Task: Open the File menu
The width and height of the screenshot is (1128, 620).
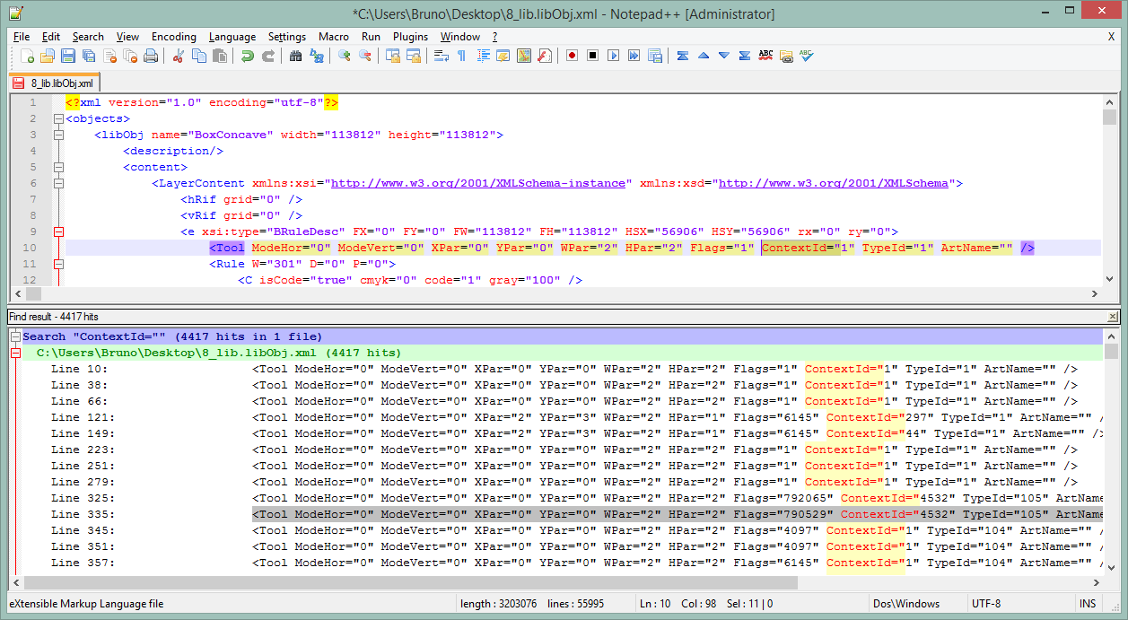Action: click(22, 37)
